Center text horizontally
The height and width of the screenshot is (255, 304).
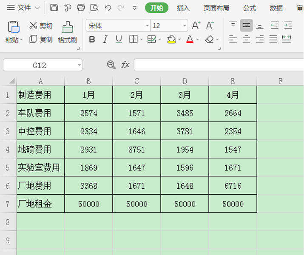tap(246, 39)
